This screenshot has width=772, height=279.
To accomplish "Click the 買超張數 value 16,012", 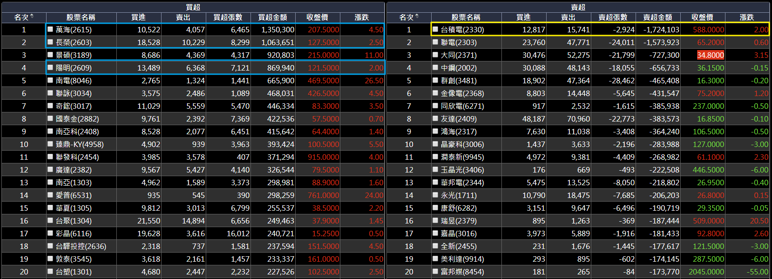I will point(238,233).
